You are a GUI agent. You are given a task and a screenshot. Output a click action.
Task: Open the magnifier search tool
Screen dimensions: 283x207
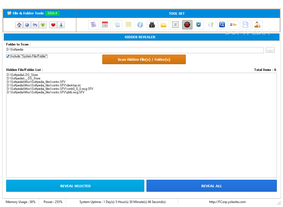pyautogui.click(x=222, y=25)
